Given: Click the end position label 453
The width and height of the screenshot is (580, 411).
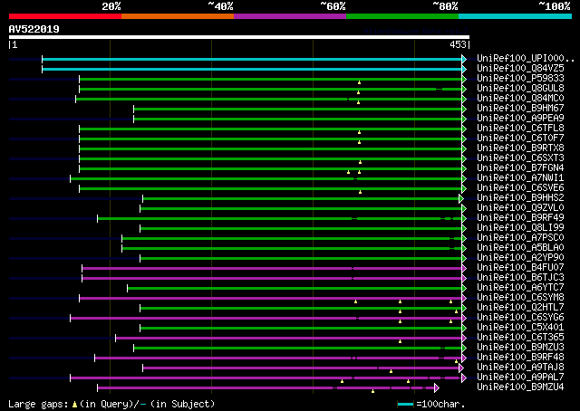Looking at the screenshot, I should click(x=458, y=44).
